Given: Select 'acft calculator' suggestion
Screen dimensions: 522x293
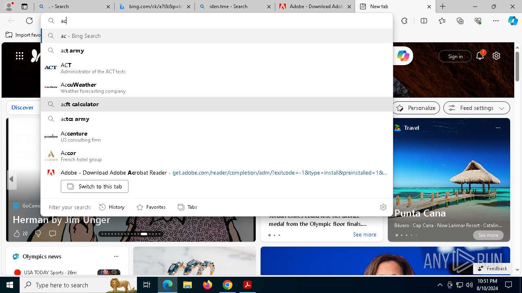Looking at the screenshot, I should point(217,104).
